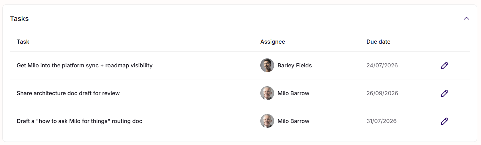Click the due date 24/07/2026

click(382, 65)
